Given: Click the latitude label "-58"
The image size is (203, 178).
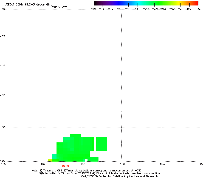Looking at the screenshot, I should [x=2, y=127].
